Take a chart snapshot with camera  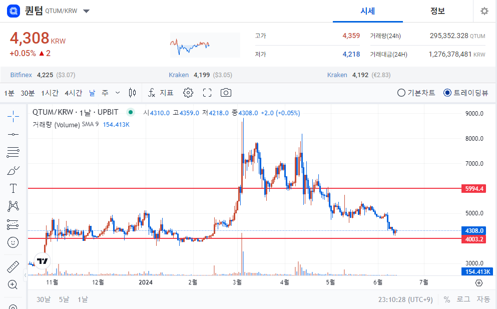[x=226, y=93]
